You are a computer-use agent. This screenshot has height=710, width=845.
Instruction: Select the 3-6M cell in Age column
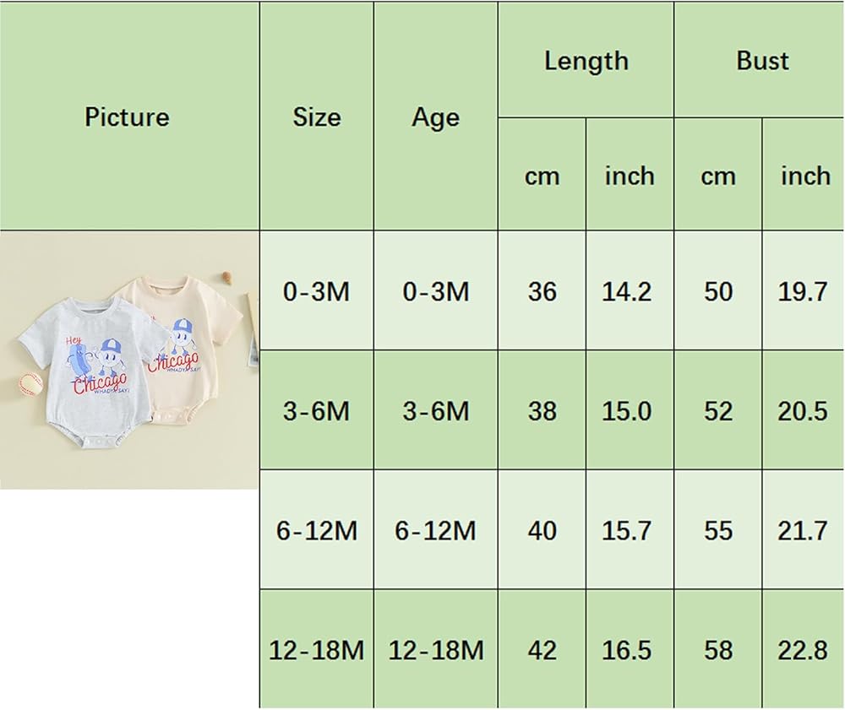[435, 411]
